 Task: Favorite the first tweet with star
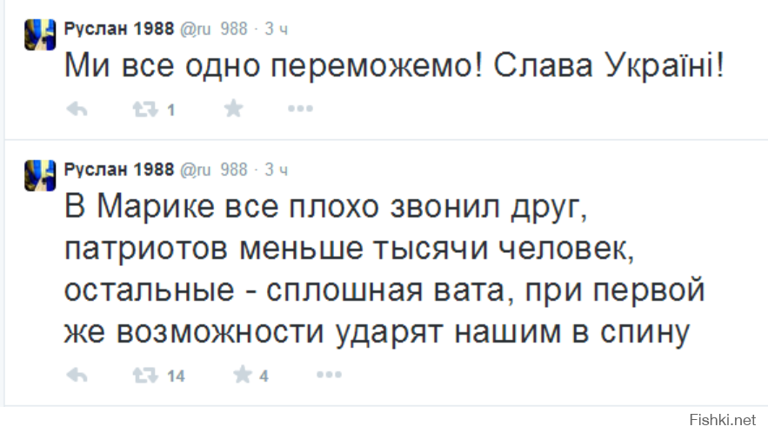pos(234,108)
